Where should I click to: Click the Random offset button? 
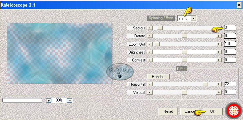[x=158, y=77]
